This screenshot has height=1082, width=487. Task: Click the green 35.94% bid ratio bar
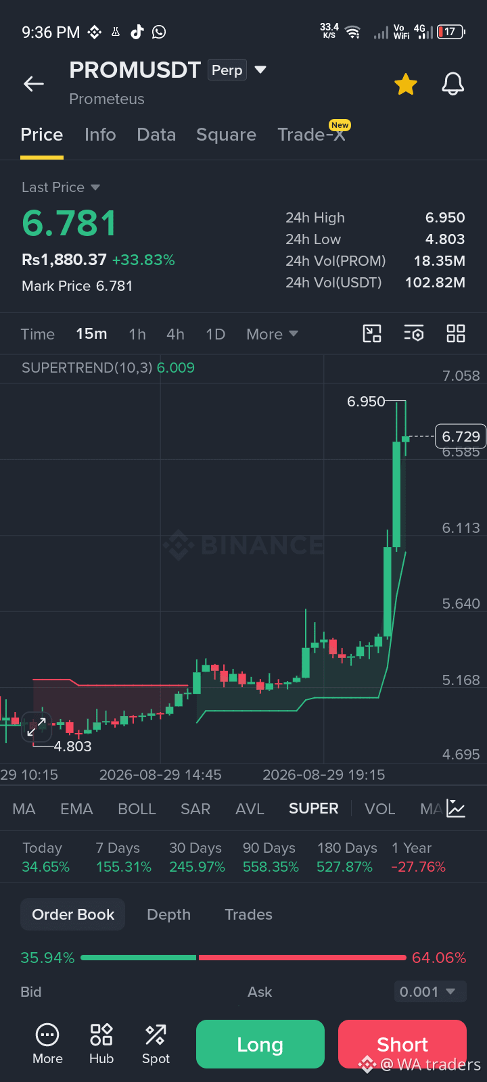139,958
